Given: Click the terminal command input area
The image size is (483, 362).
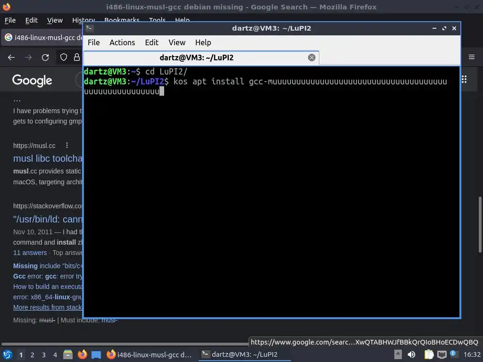Looking at the screenshot, I should [x=272, y=191].
